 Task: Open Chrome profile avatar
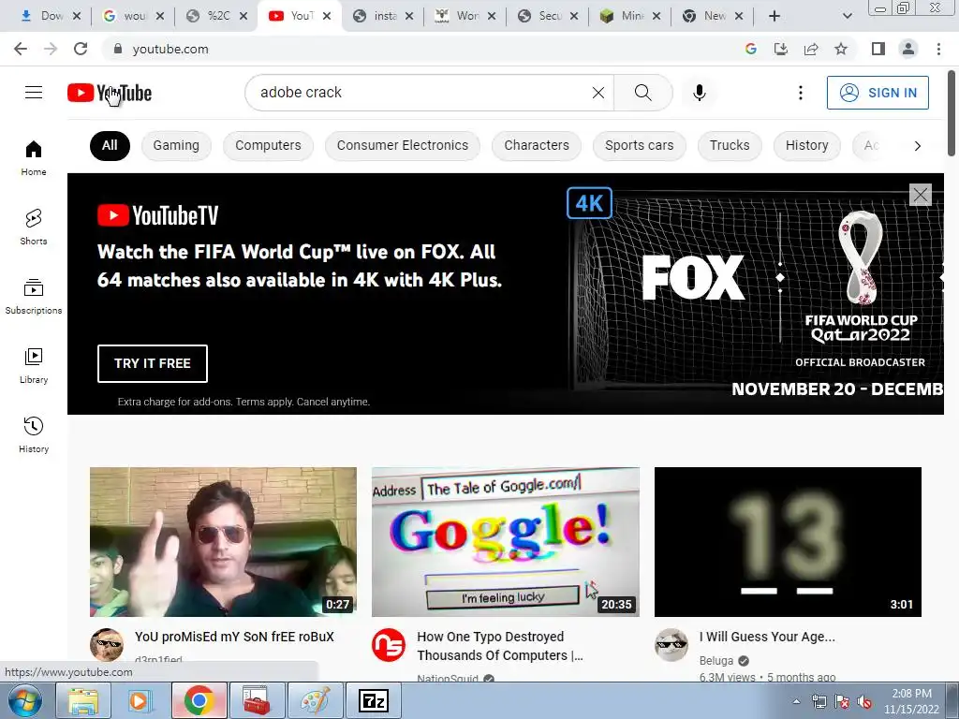908,49
